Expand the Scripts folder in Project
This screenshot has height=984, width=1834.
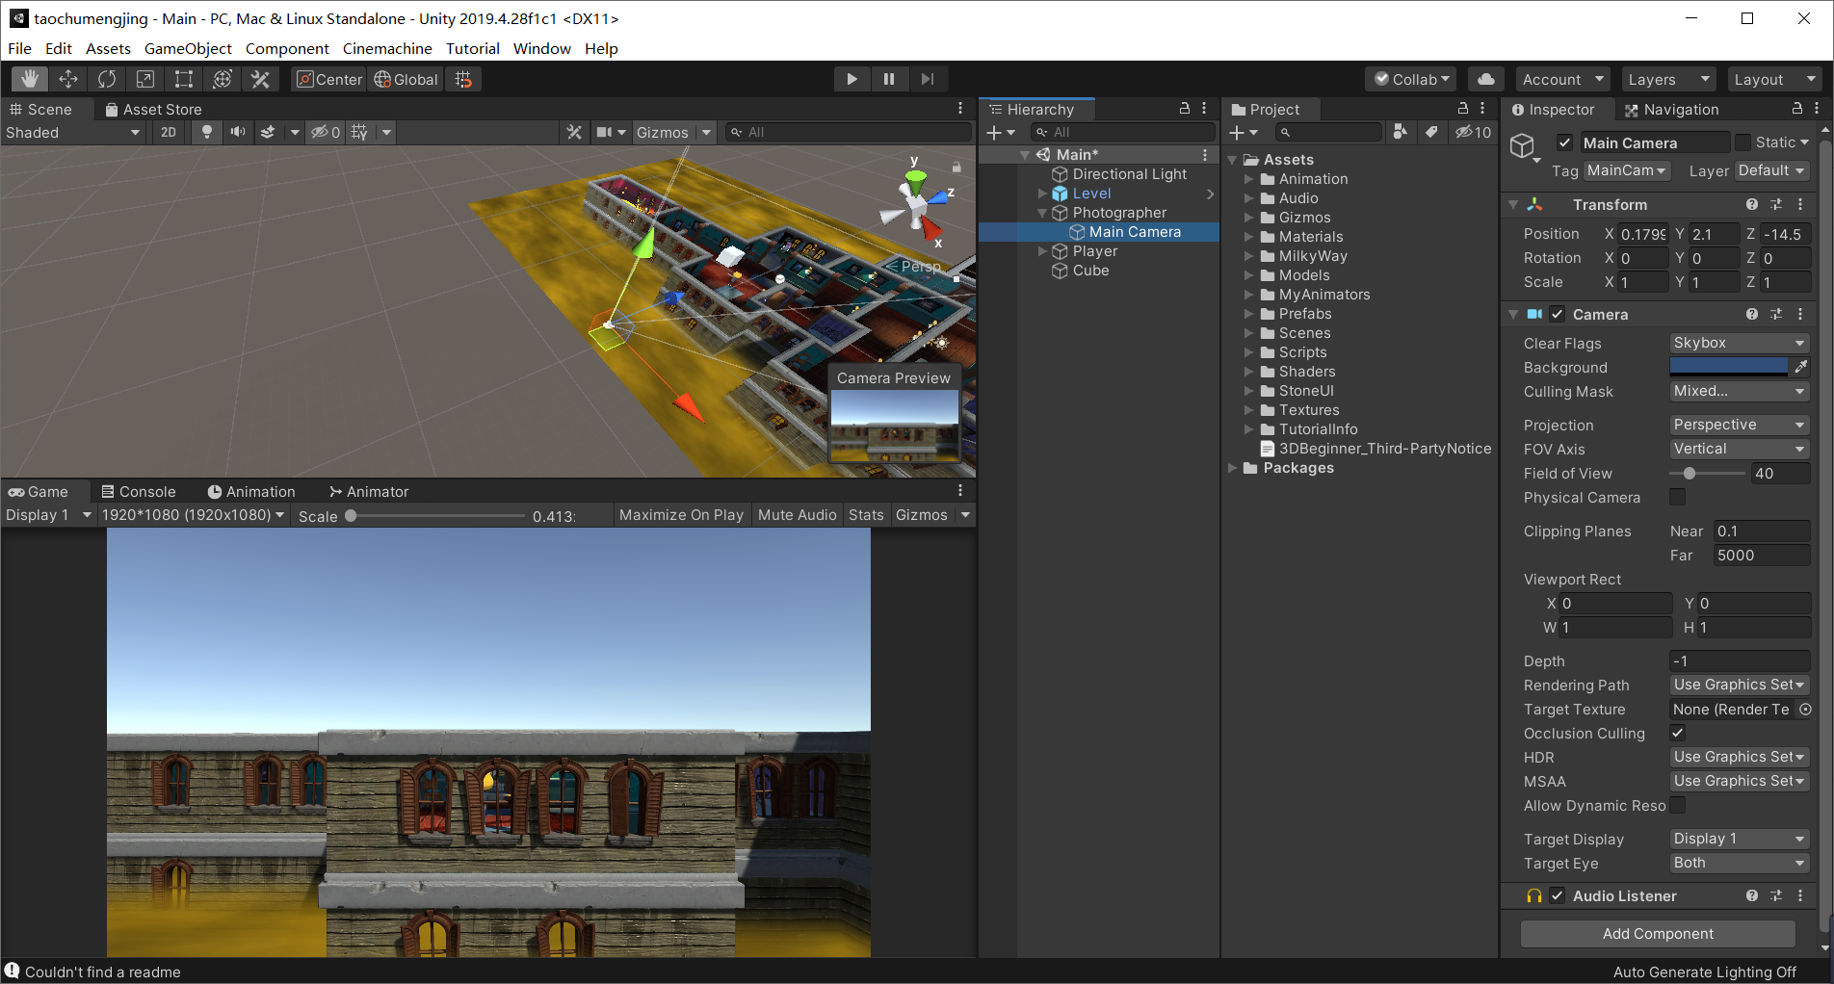(x=1248, y=352)
